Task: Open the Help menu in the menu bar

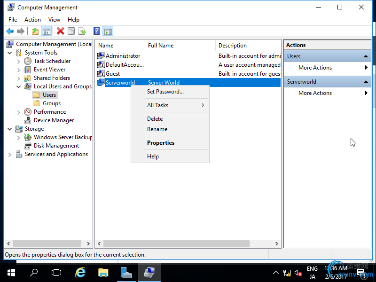Action: (x=73, y=20)
